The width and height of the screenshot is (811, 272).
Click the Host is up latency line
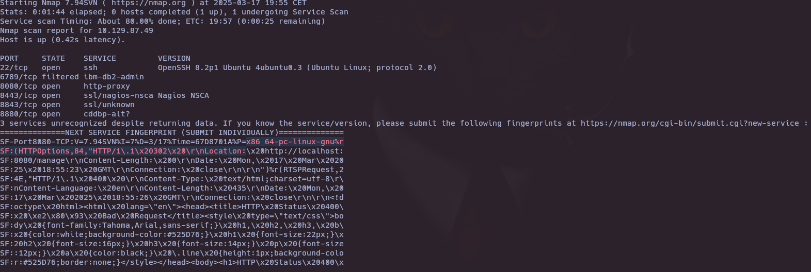click(x=62, y=40)
